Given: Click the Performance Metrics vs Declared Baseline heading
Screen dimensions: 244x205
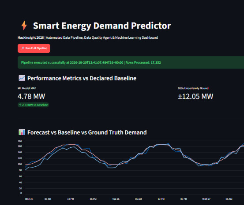Looking at the screenshot, I should pyautogui.click(x=82, y=78).
